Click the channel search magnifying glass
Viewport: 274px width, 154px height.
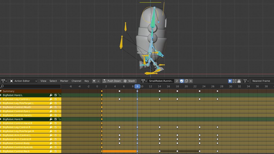(3, 86)
